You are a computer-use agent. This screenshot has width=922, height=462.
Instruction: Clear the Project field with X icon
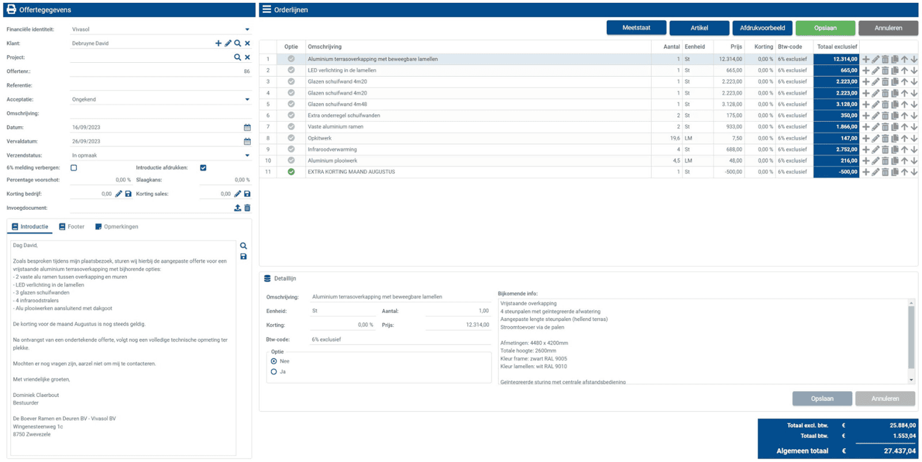(x=247, y=57)
